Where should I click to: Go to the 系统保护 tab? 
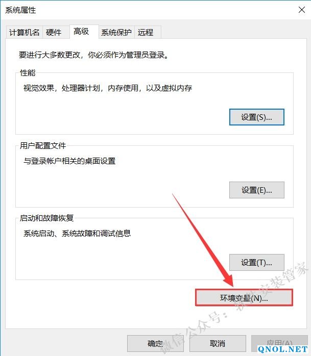pos(116,32)
